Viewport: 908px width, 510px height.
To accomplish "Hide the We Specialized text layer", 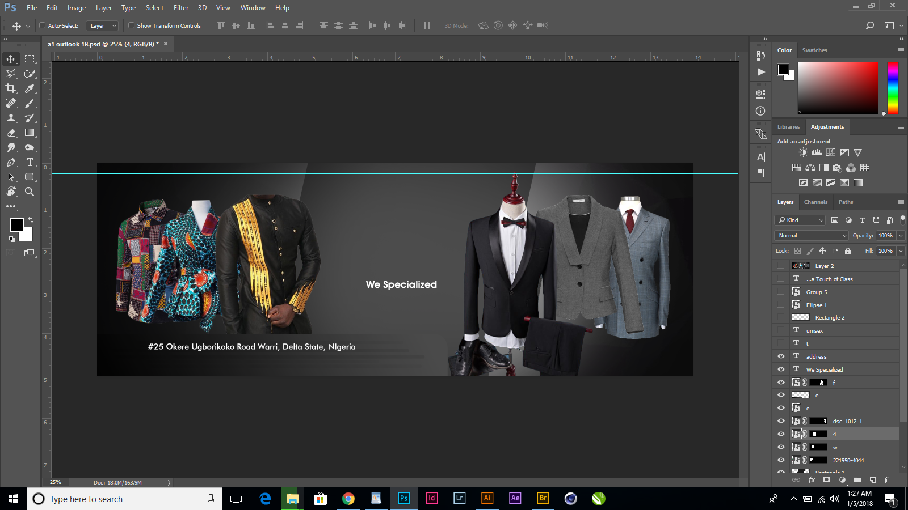I will [781, 369].
